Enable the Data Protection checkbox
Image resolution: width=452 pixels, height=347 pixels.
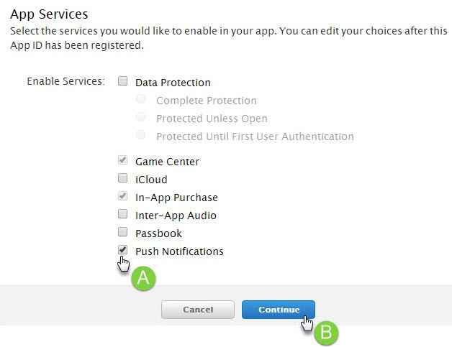point(123,82)
